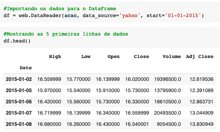
Task: Click Adj Close value 13.044909
Action: point(202,113)
